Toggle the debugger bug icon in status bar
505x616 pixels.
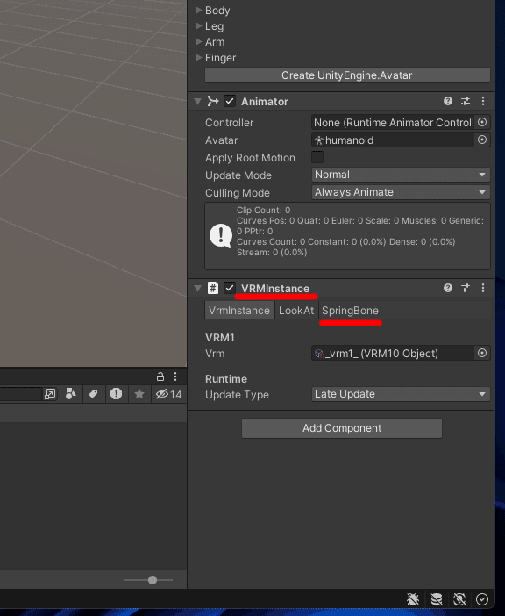click(413, 599)
